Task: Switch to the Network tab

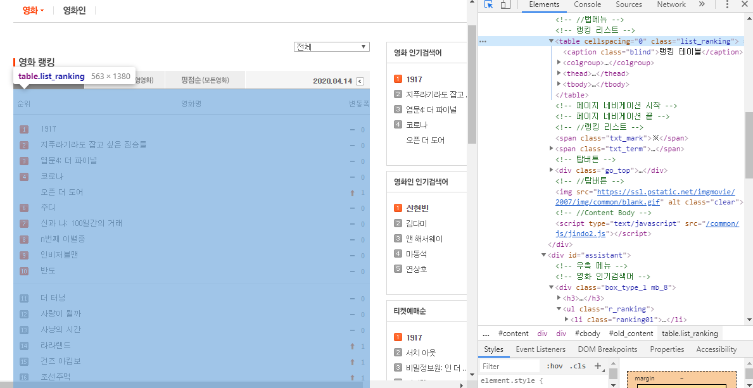Action: 671,4
